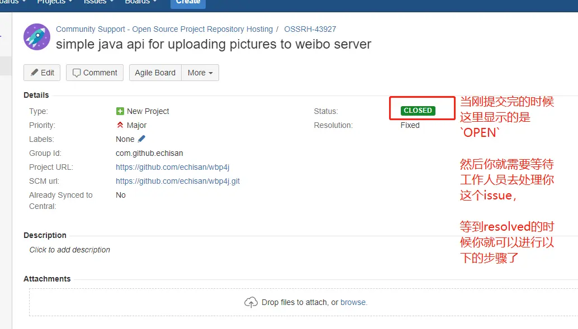Image resolution: width=578 pixels, height=329 pixels.
Task: Click the Comment button
Action: [94, 73]
